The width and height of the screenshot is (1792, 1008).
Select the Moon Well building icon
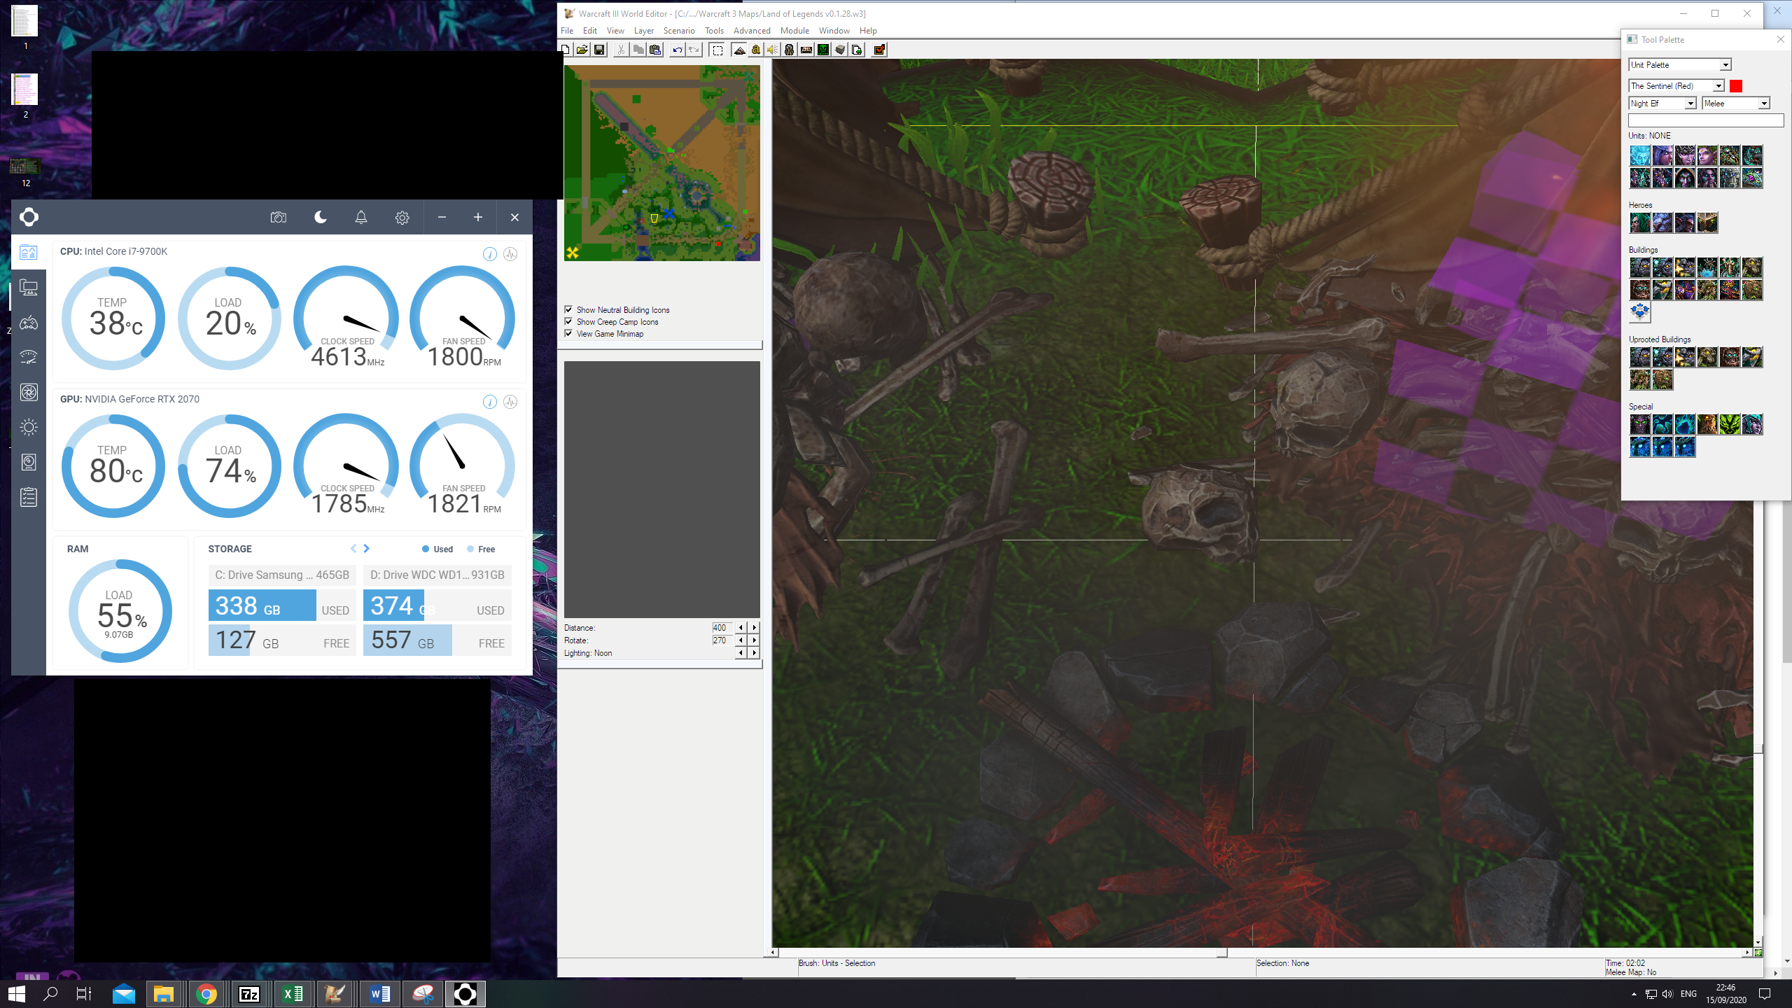tap(1707, 267)
